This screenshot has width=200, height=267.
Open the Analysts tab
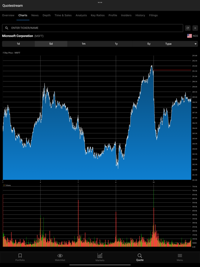point(81,15)
